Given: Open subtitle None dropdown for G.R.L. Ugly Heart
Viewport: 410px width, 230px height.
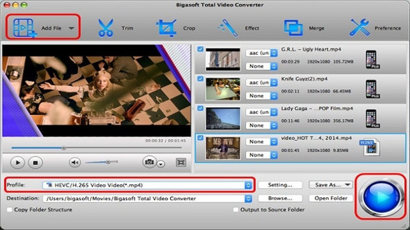Looking at the screenshot, I should [261, 66].
